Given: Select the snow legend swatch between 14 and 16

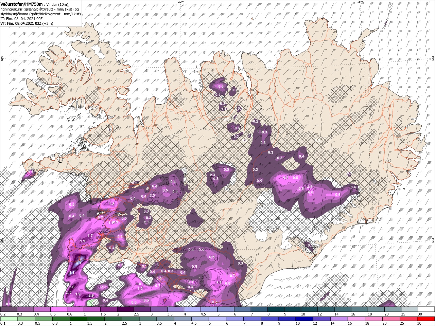Looking at the screenshot, I should [x=343, y=309].
